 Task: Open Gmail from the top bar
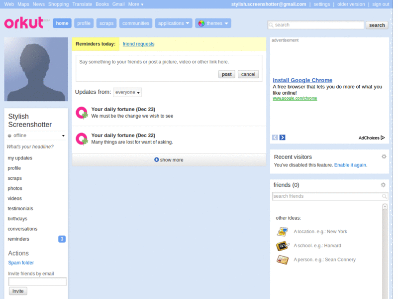118,4
